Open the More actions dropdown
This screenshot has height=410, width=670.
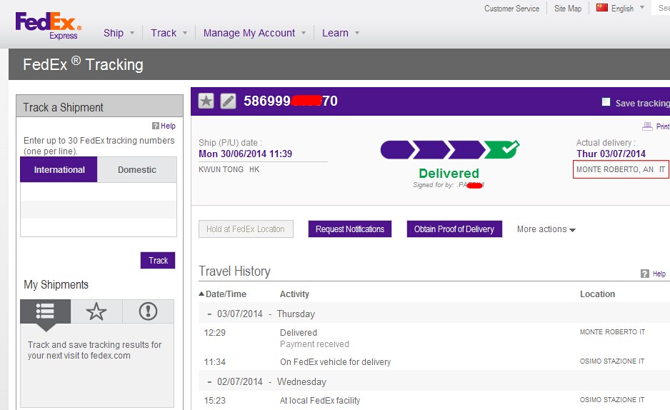[x=546, y=229]
